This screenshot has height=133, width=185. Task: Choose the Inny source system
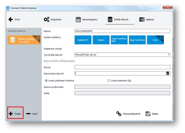click(x=155, y=40)
